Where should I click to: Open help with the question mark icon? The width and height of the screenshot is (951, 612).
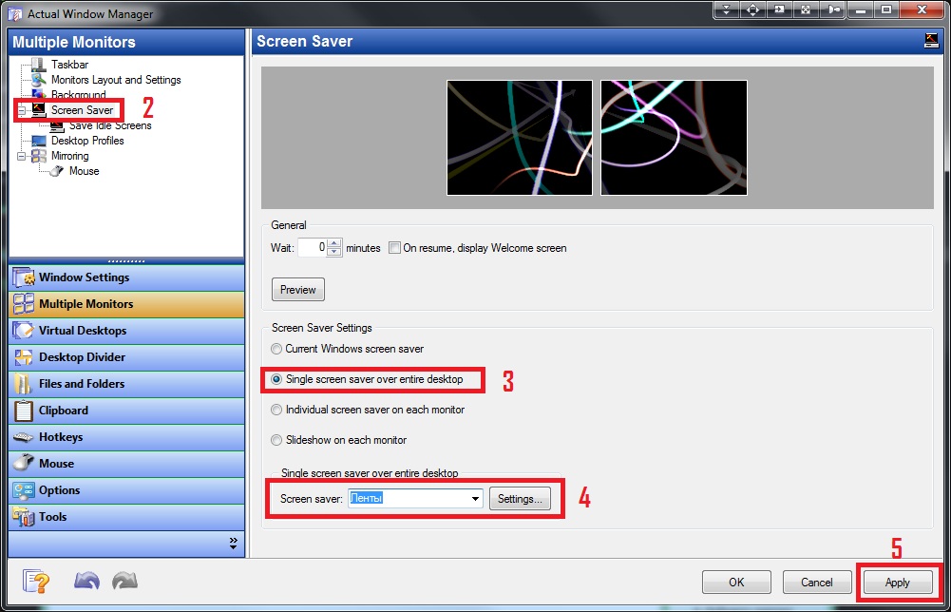[x=36, y=582]
